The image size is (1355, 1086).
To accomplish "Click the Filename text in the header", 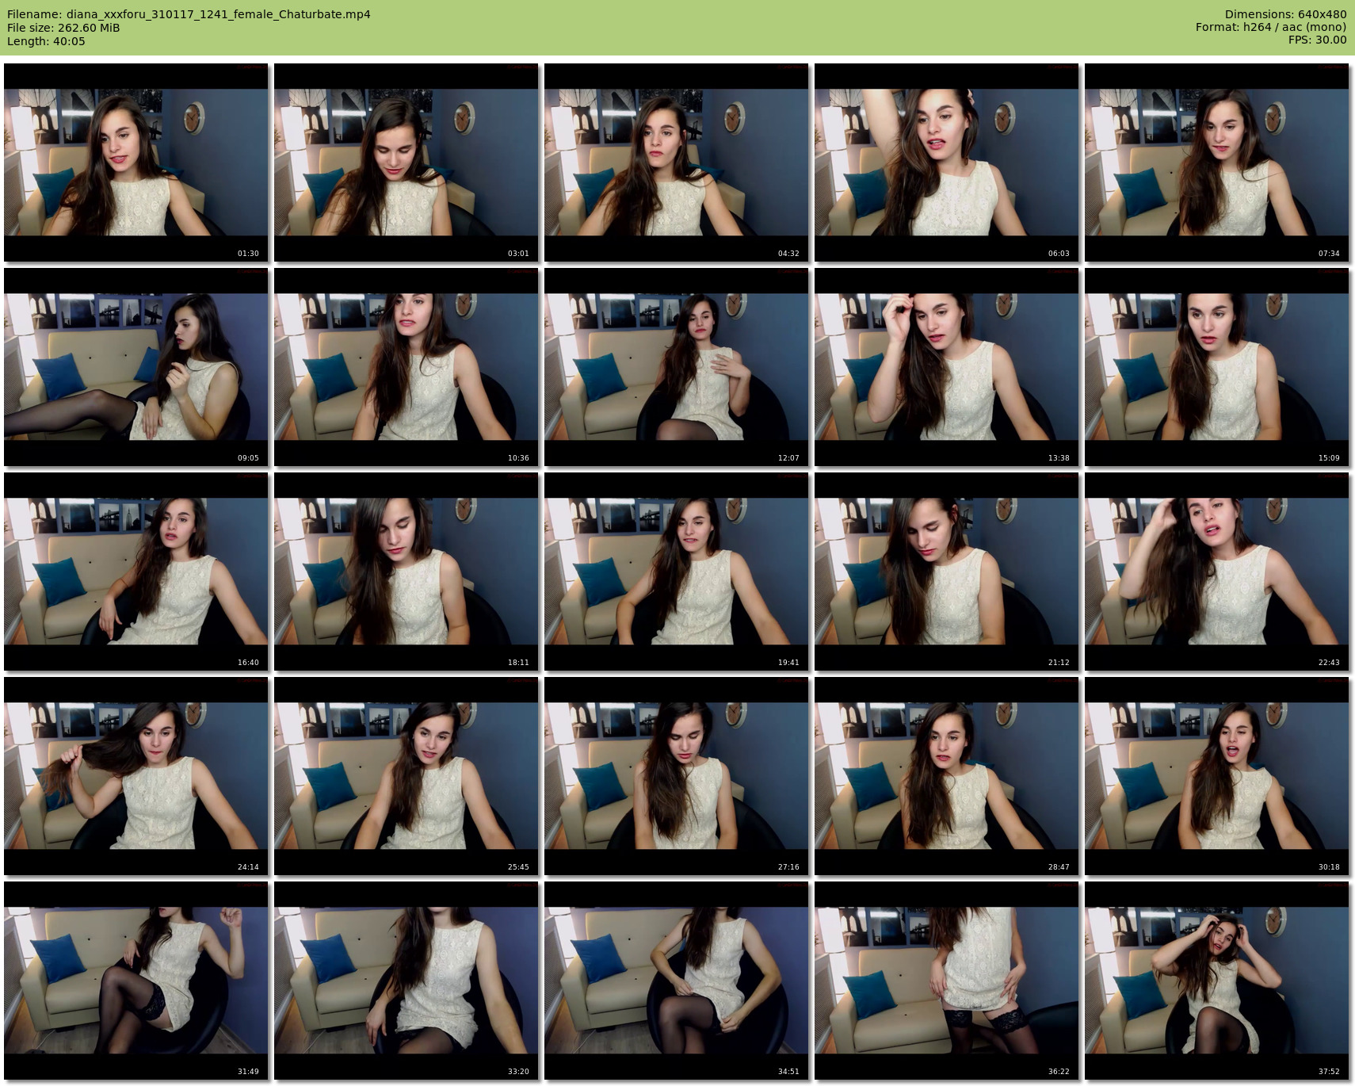I will coord(189,14).
